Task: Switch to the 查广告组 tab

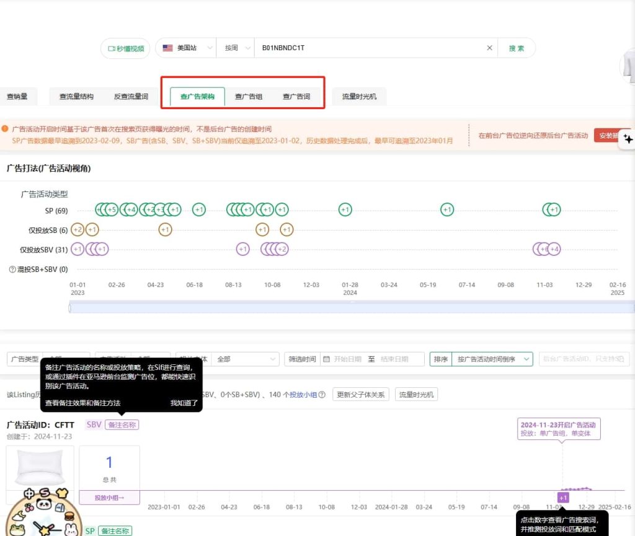Action: click(x=249, y=97)
